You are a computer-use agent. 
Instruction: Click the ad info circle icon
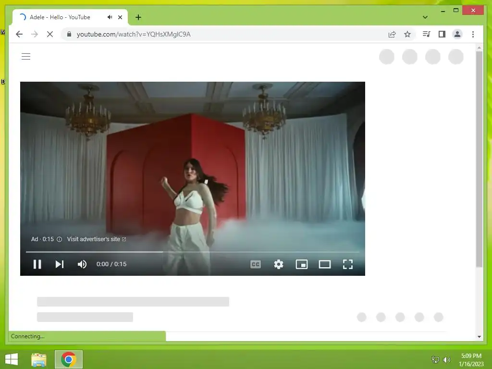coord(59,239)
